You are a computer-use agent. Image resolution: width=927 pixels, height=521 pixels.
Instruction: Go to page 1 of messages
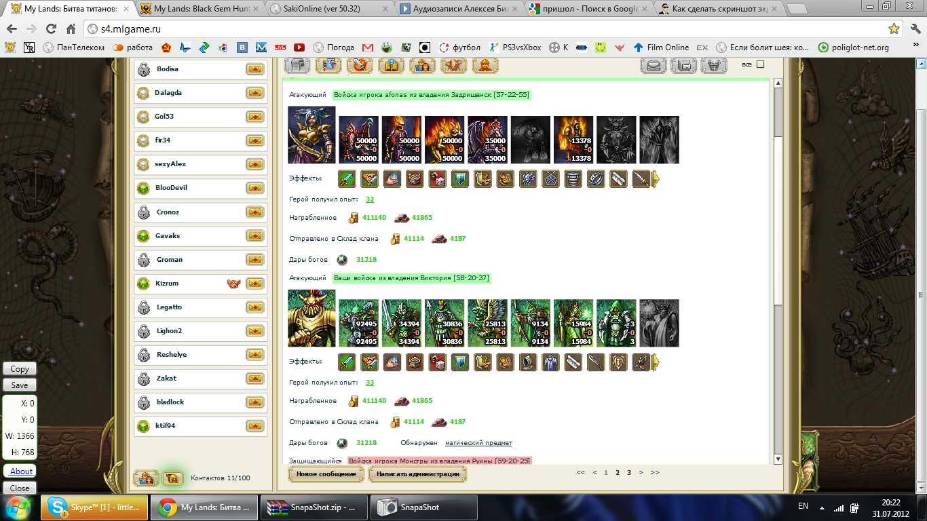[606, 473]
